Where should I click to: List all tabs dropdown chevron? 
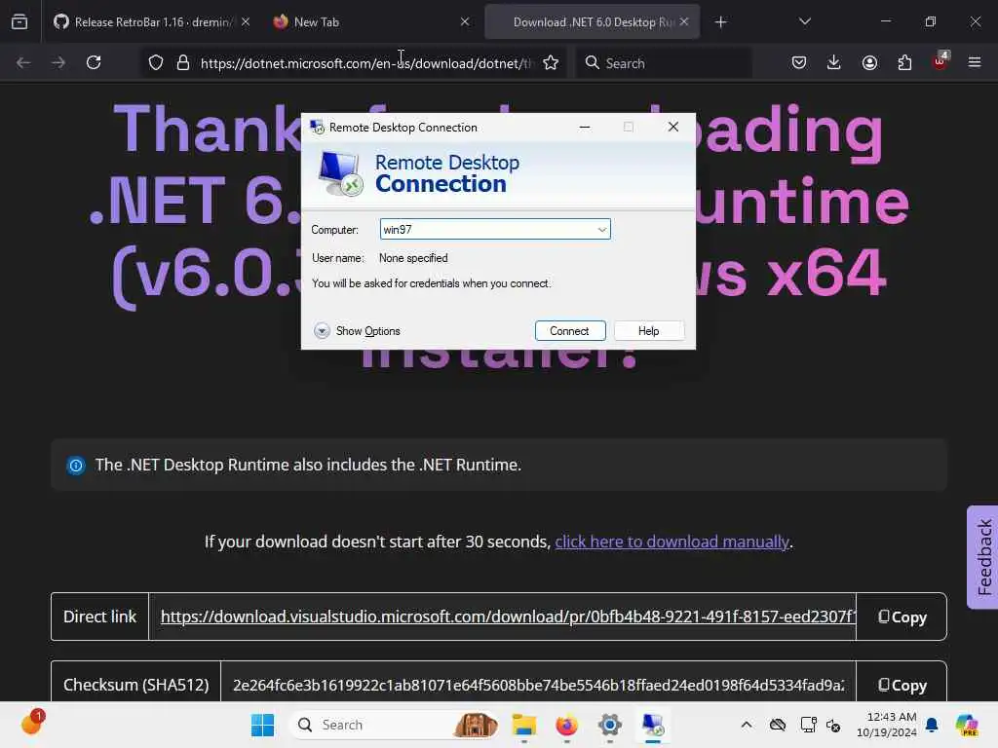coord(804,21)
